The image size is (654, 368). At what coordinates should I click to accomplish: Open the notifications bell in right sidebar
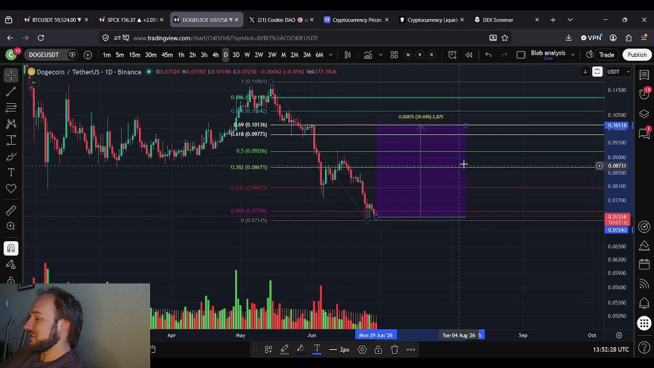[x=644, y=304]
